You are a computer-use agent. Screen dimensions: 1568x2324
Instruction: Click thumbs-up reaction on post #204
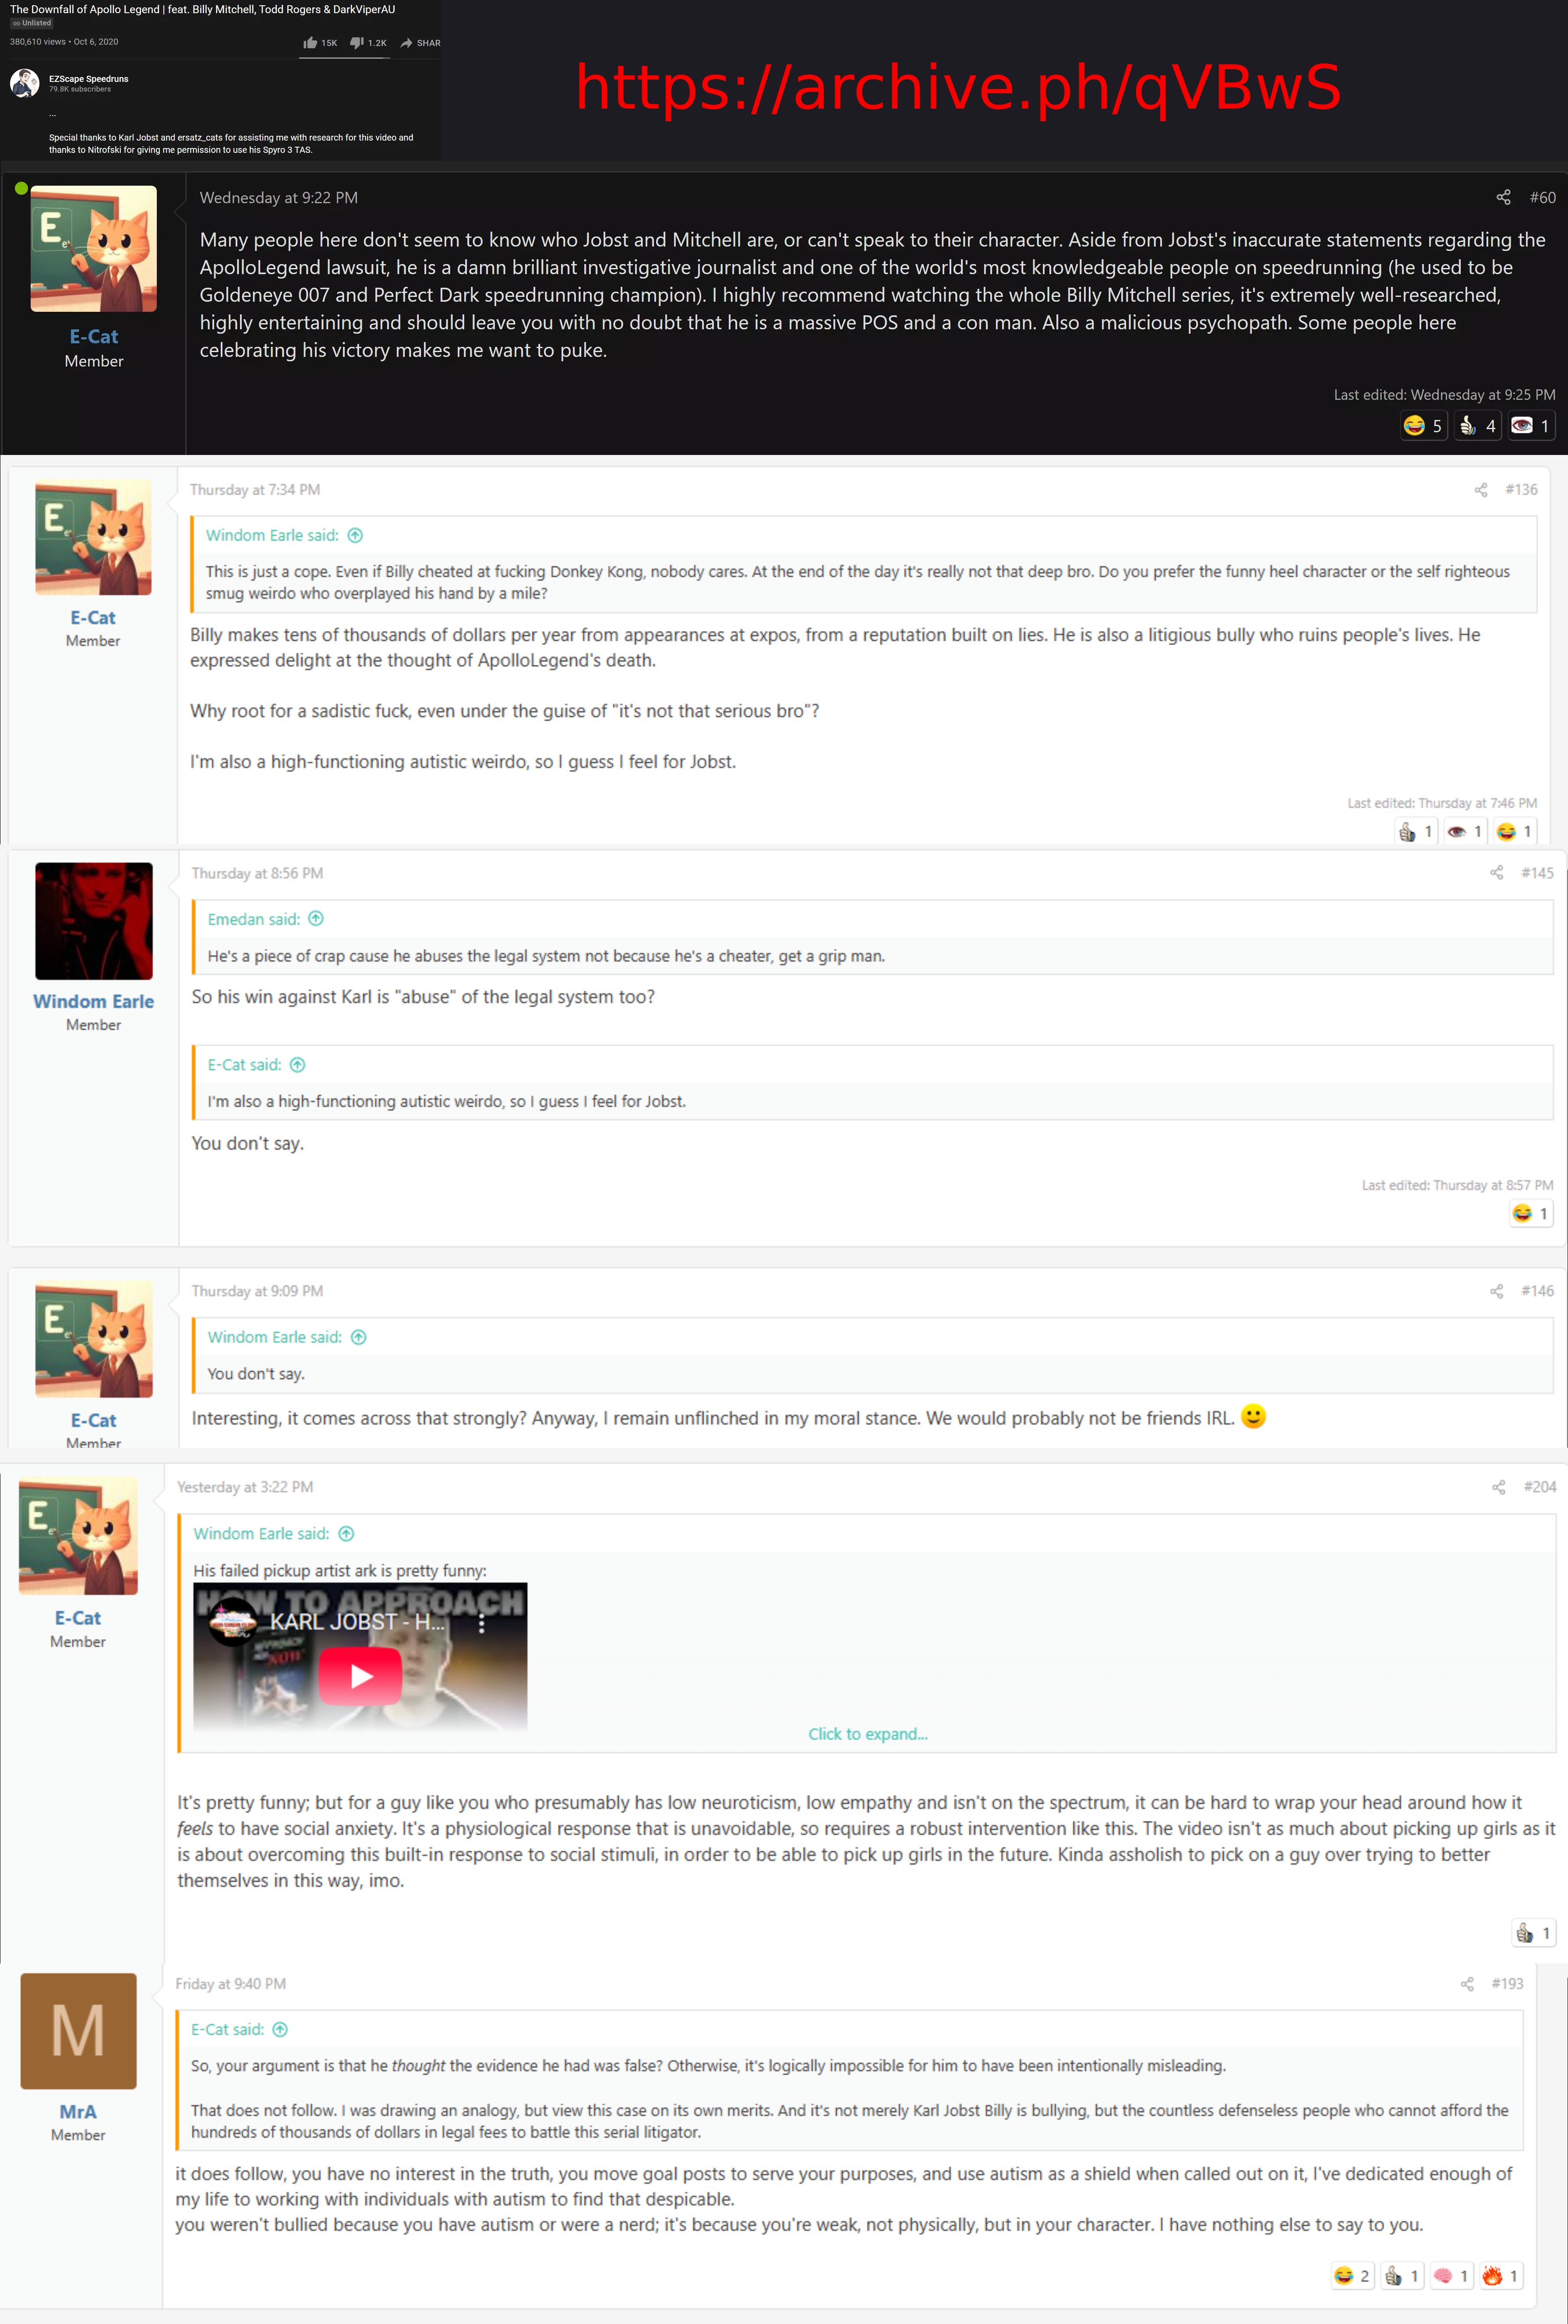(1533, 1933)
